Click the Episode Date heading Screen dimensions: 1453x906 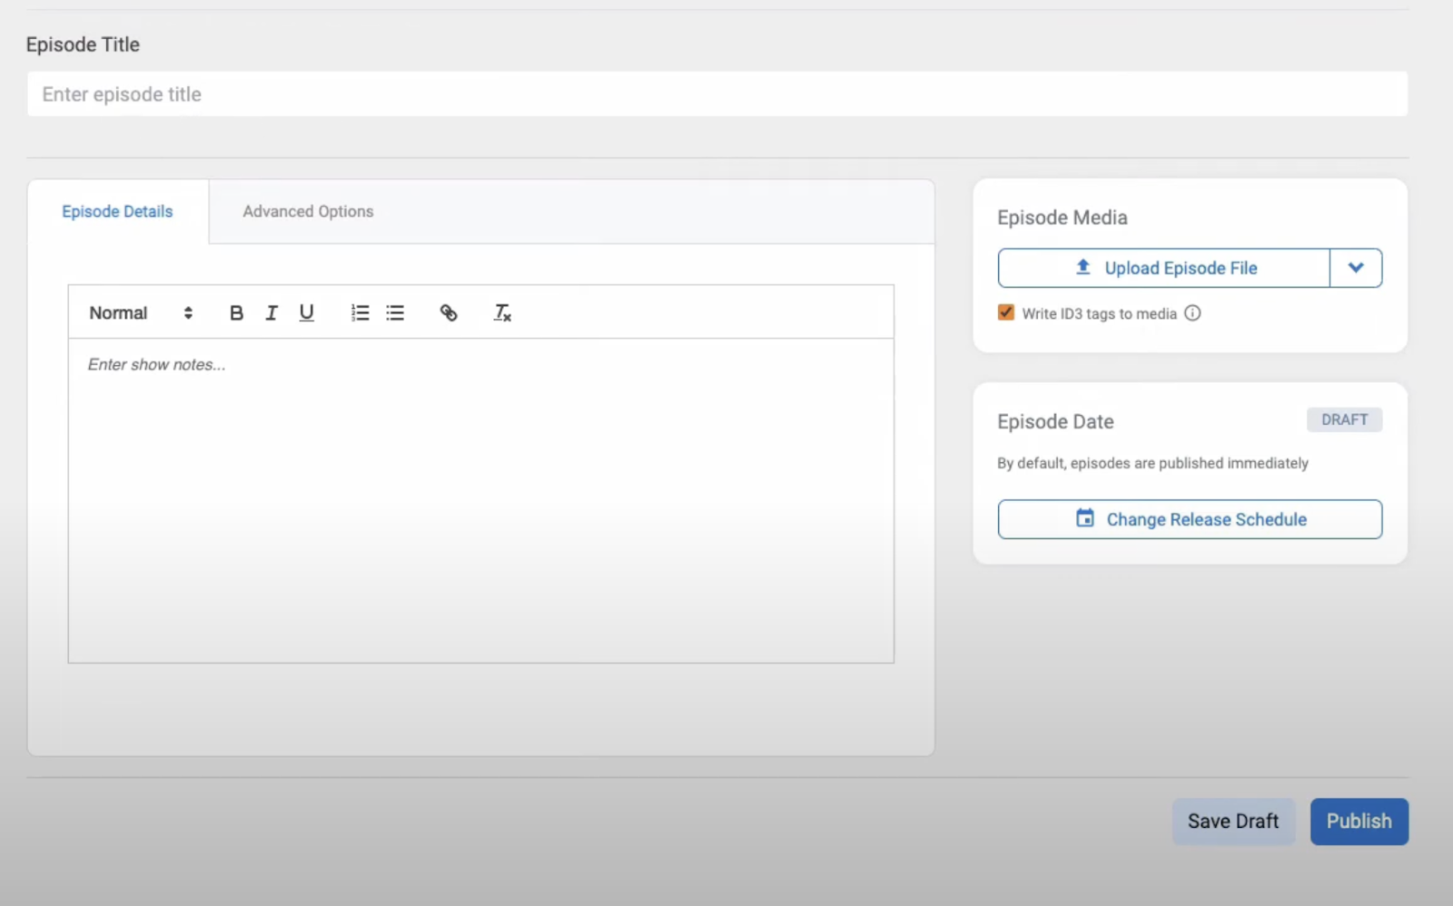point(1055,422)
